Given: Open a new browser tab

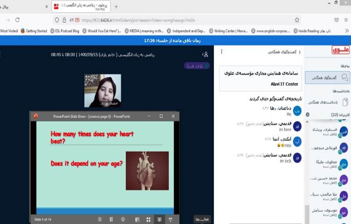Looking at the screenshot, I should point(116,7).
